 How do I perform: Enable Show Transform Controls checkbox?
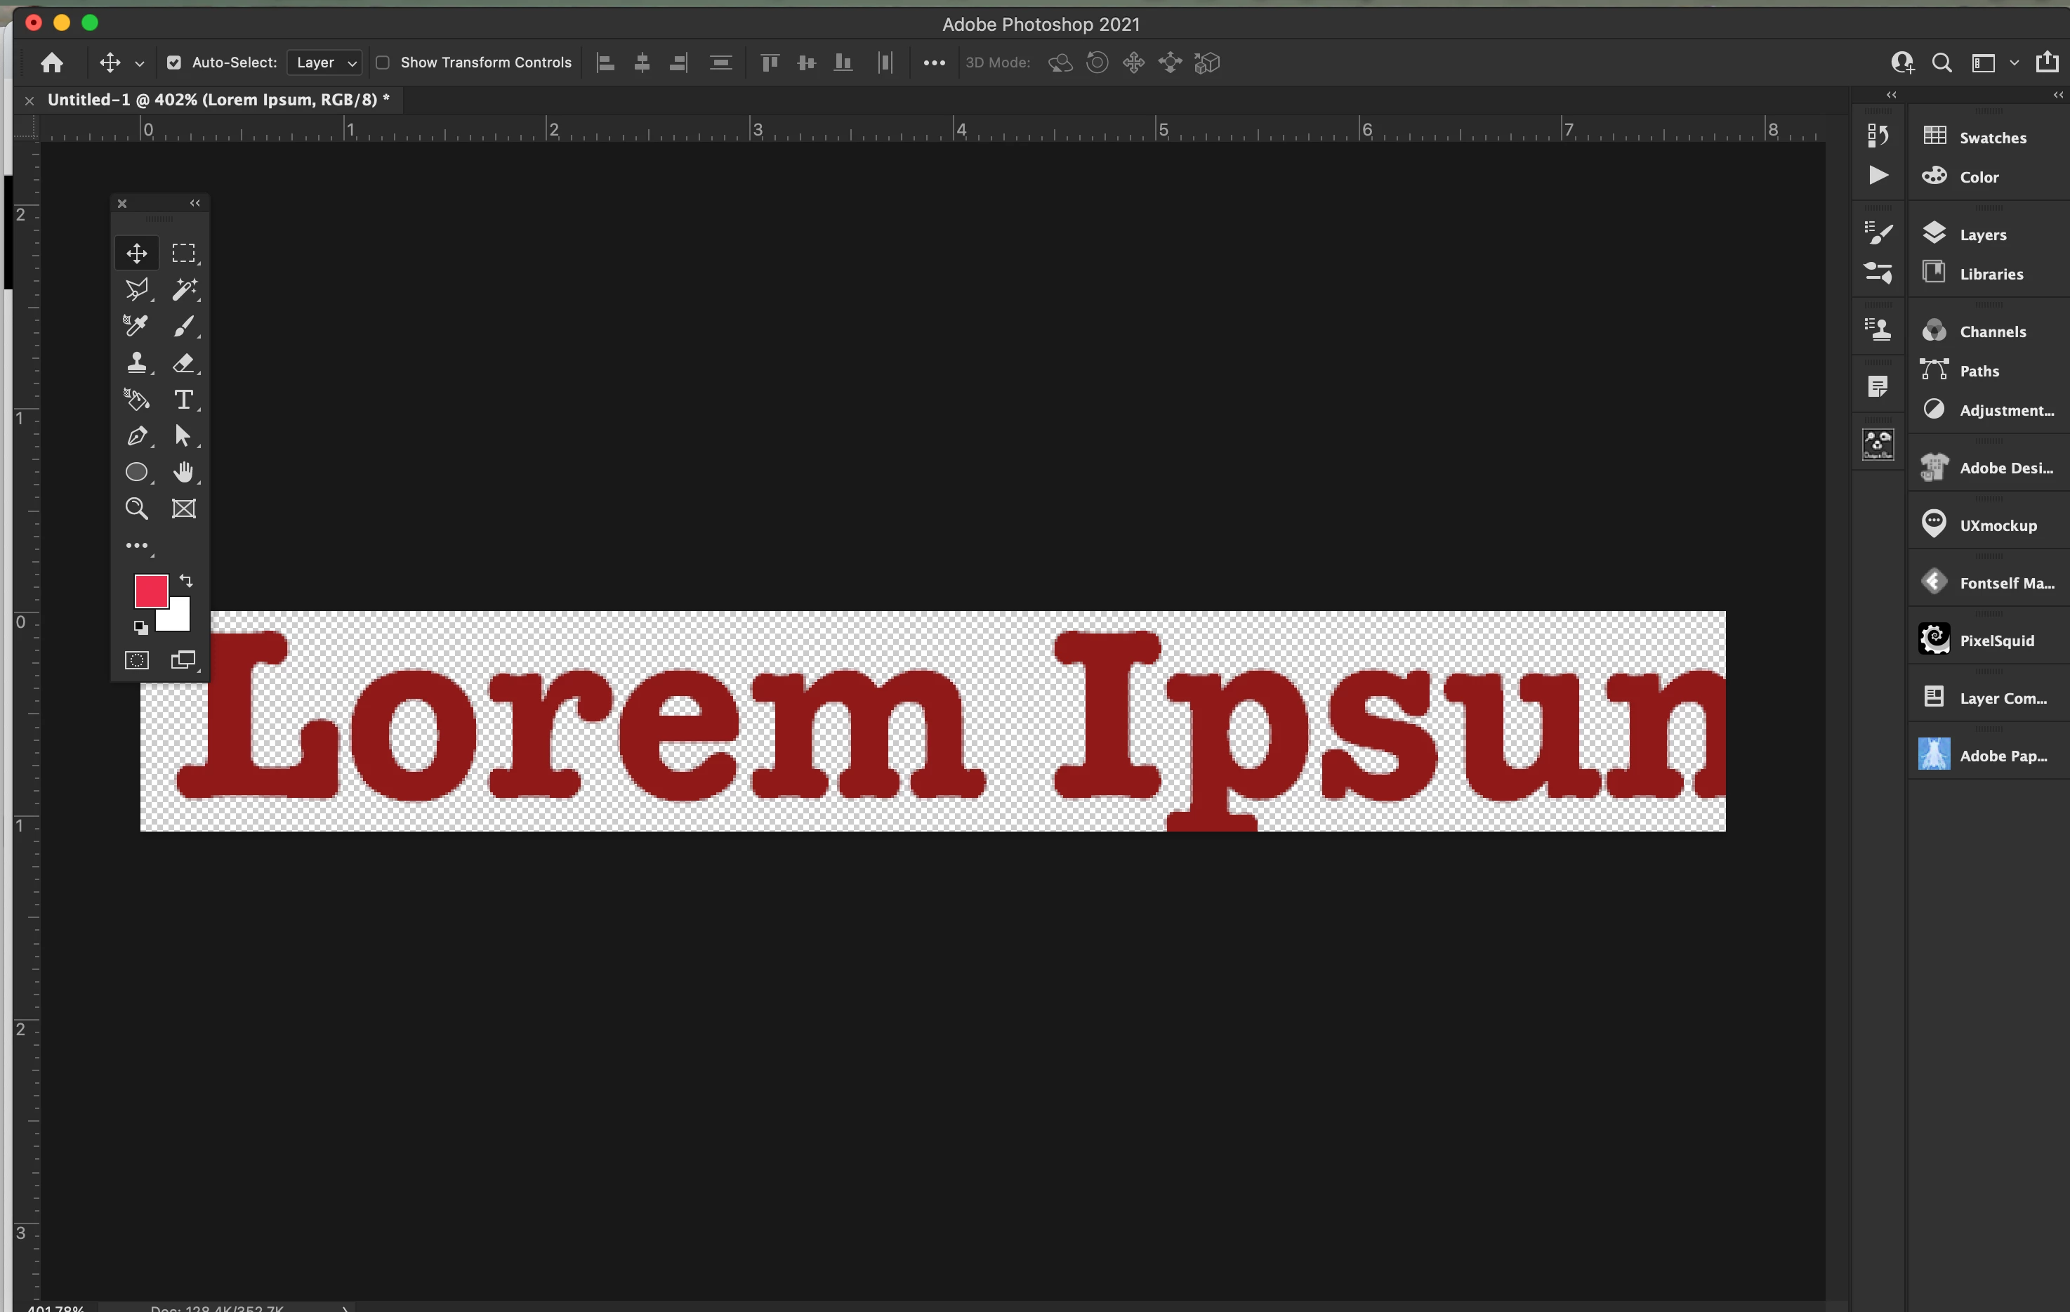click(383, 63)
